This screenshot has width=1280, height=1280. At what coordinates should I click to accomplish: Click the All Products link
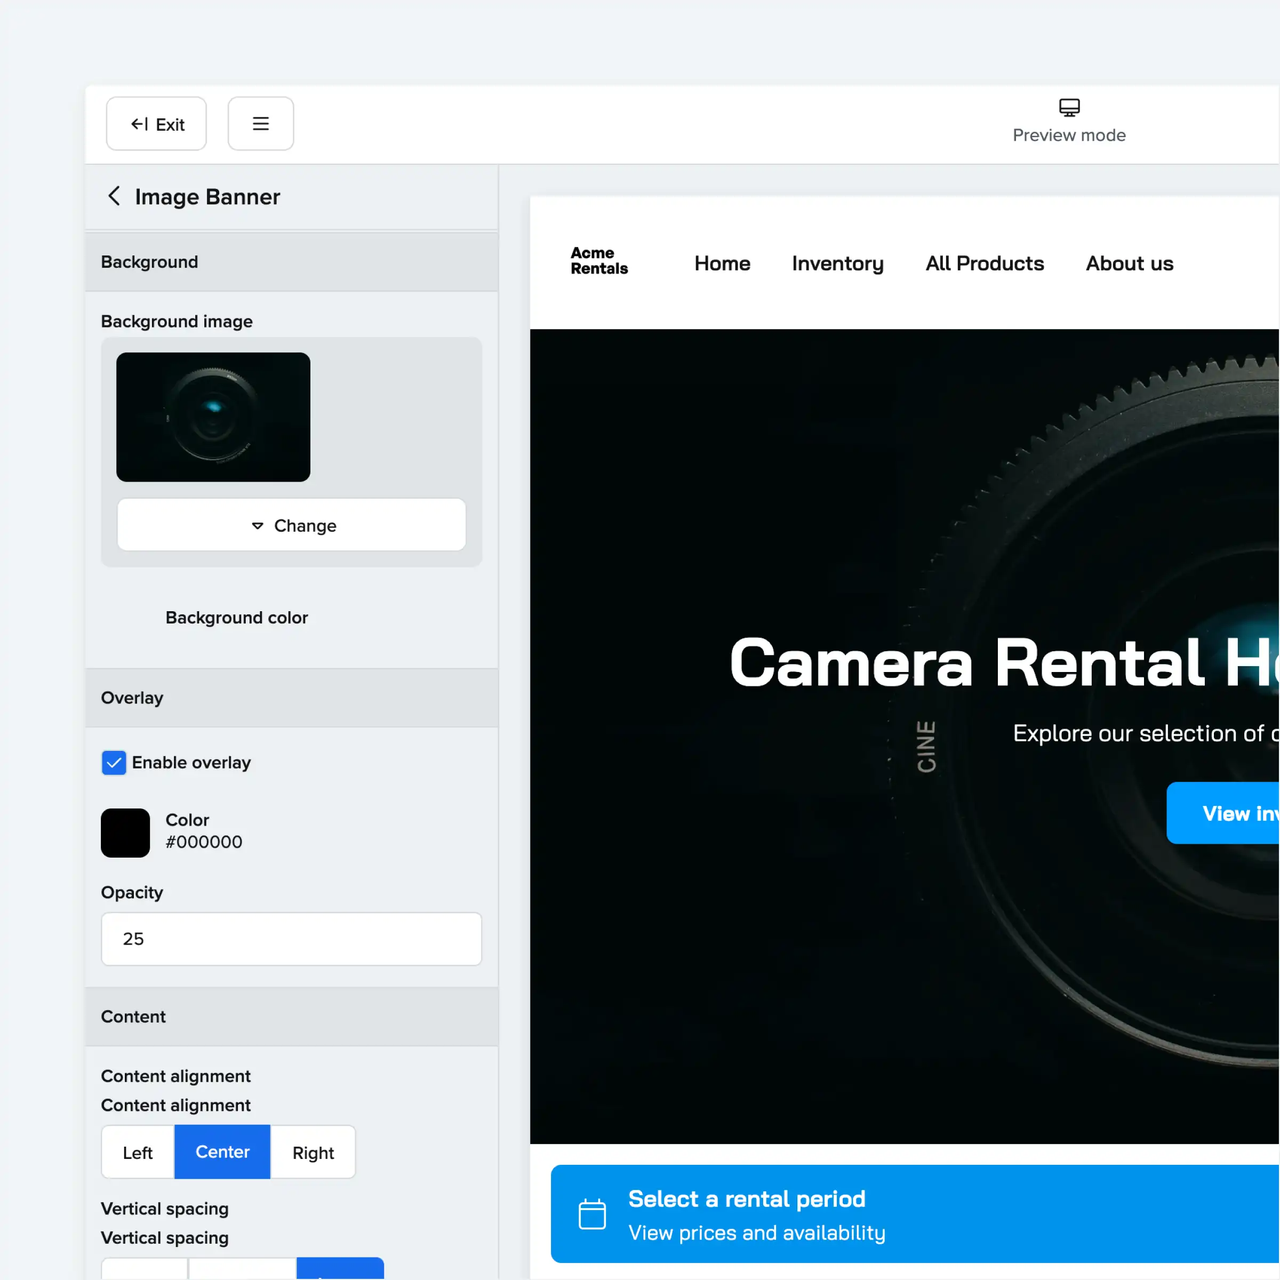[x=984, y=263]
